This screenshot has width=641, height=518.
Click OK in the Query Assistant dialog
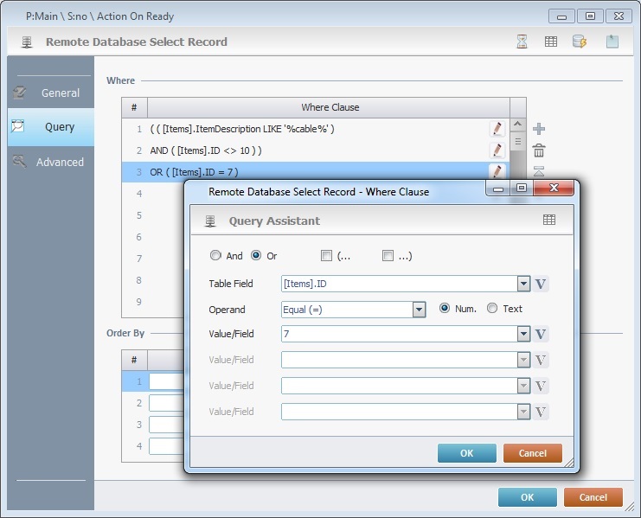pos(466,453)
